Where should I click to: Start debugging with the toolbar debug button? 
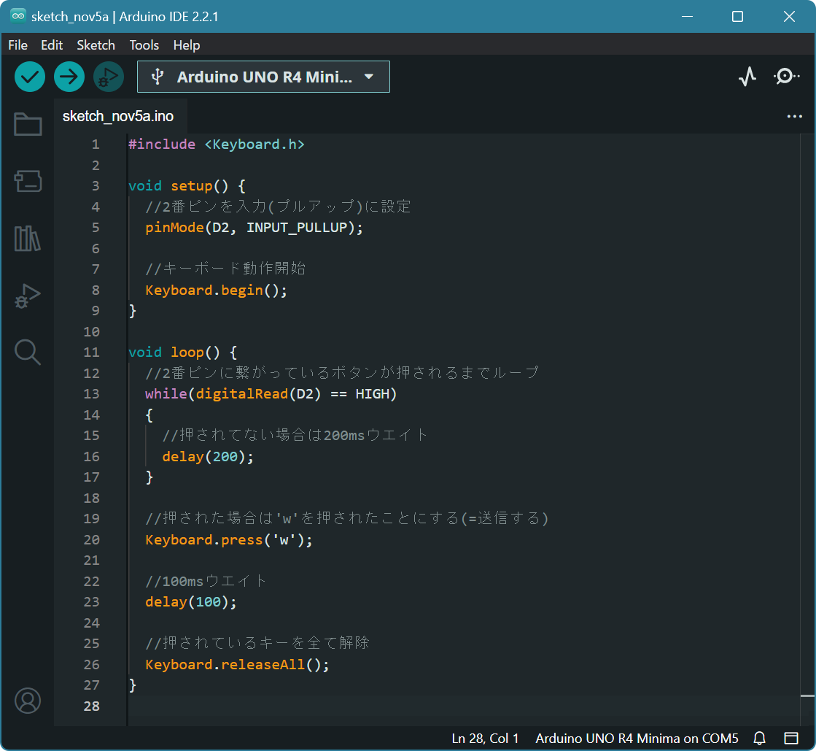[x=108, y=77]
